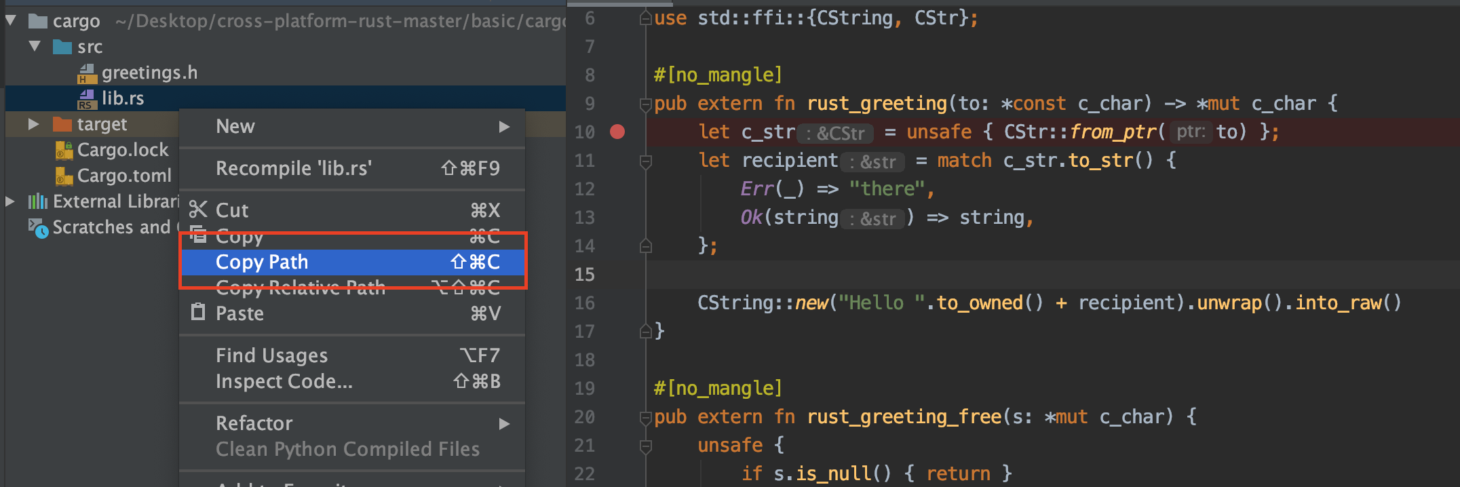This screenshot has width=1460, height=487.
Task: Fold the match block at line 11
Action: coord(646,161)
